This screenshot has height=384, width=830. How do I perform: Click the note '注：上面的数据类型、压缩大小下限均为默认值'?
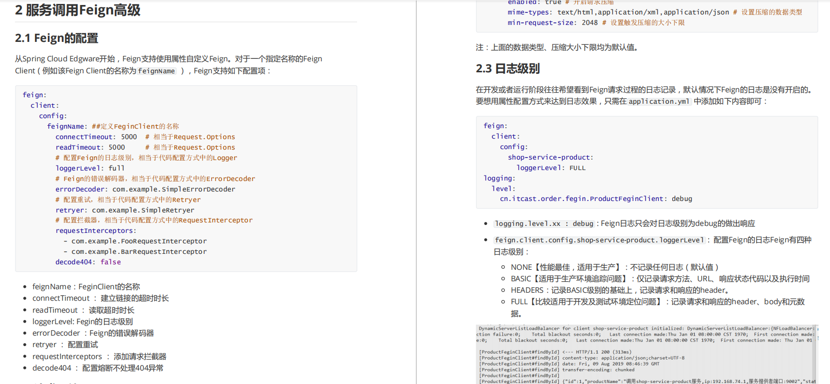(557, 47)
